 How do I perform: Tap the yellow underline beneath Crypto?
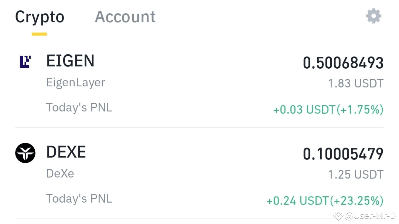coord(39,34)
